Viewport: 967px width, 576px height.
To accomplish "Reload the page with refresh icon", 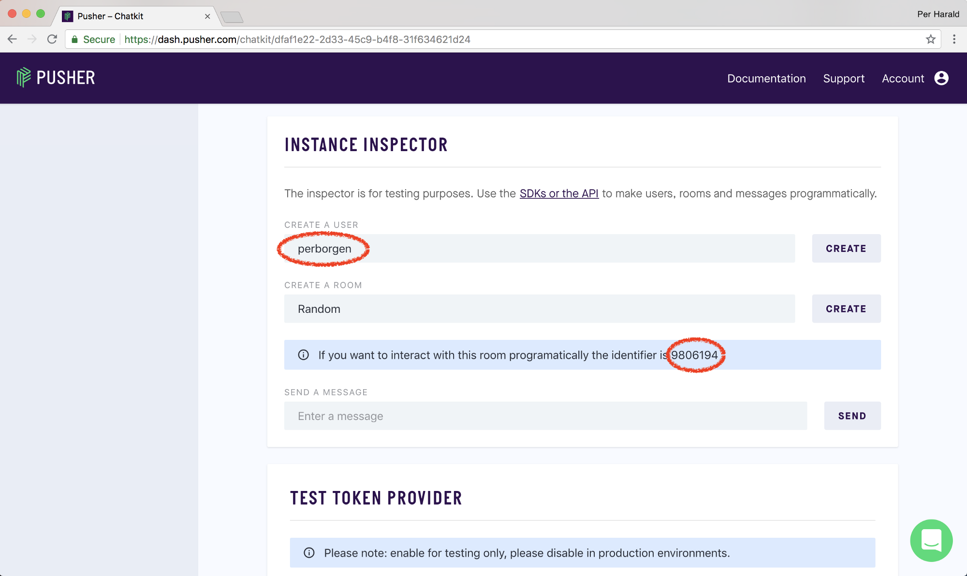I will click(52, 39).
